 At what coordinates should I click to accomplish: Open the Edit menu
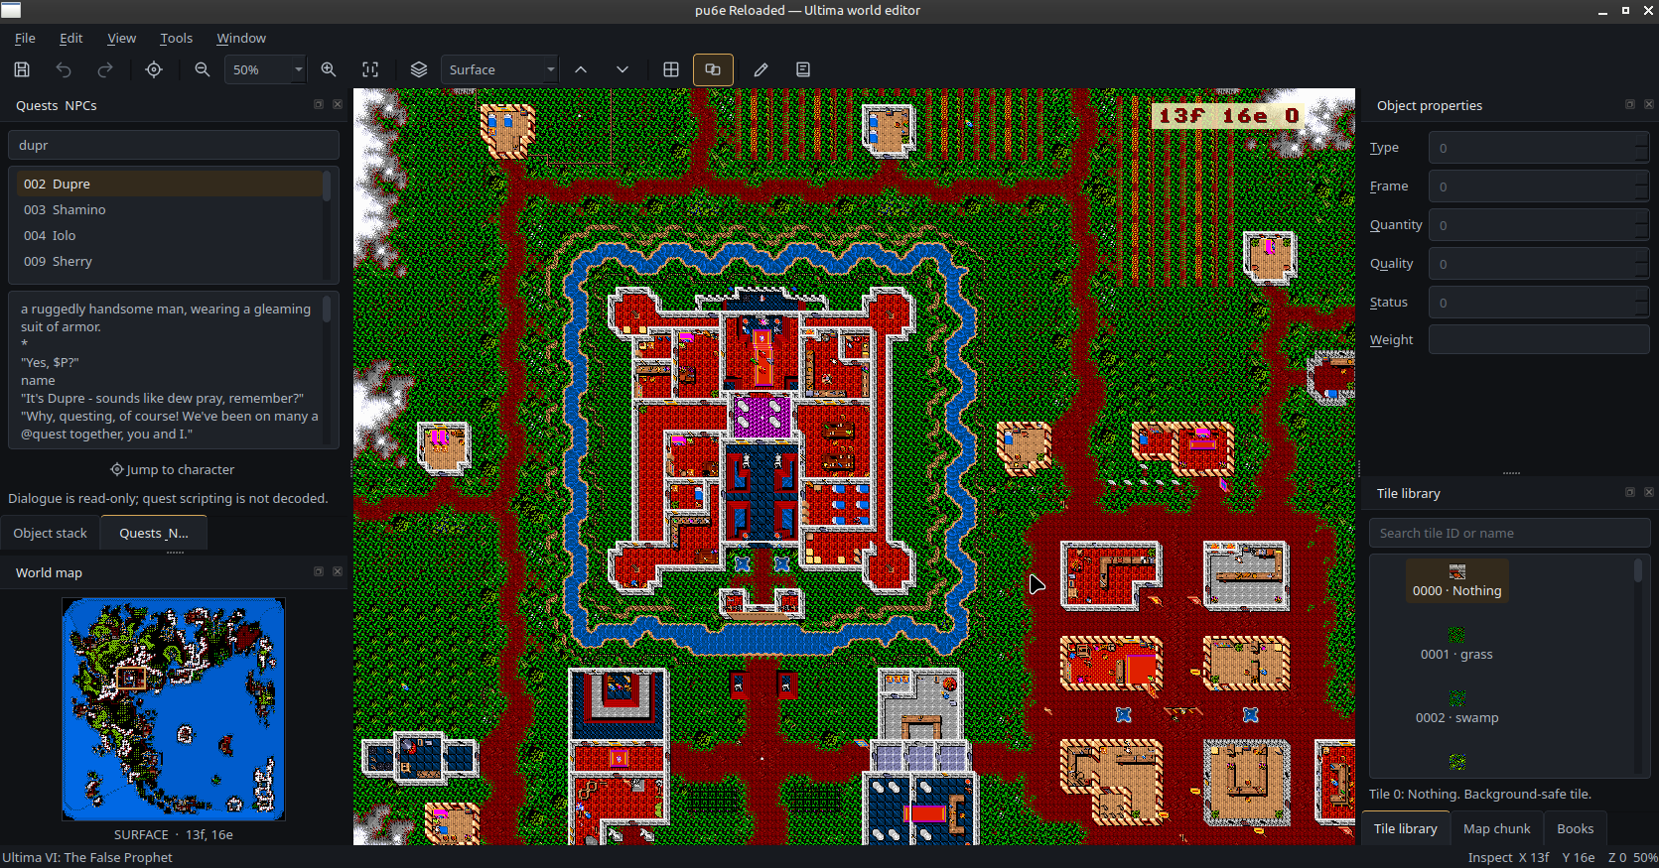click(x=70, y=38)
